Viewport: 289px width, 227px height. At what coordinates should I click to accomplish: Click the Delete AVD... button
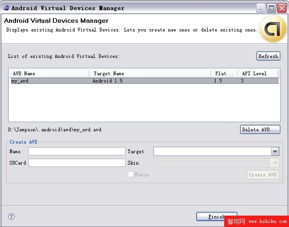260,129
